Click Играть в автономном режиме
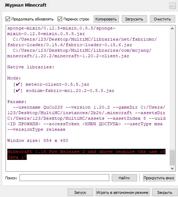178x197 pixels. pyautogui.click(x=122, y=192)
